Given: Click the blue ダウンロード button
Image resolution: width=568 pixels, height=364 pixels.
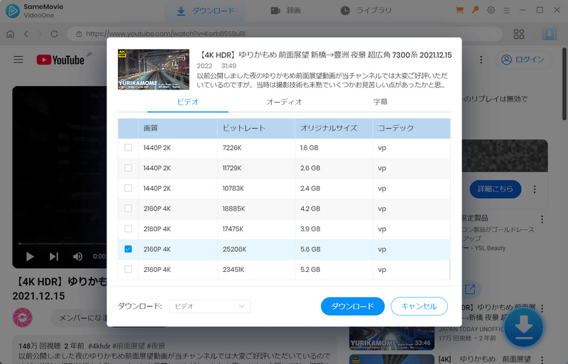Looking at the screenshot, I should pyautogui.click(x=352, y=307).
